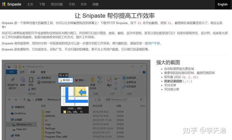
Task: Switch the site language to English
Action: (x=223, y=4)
